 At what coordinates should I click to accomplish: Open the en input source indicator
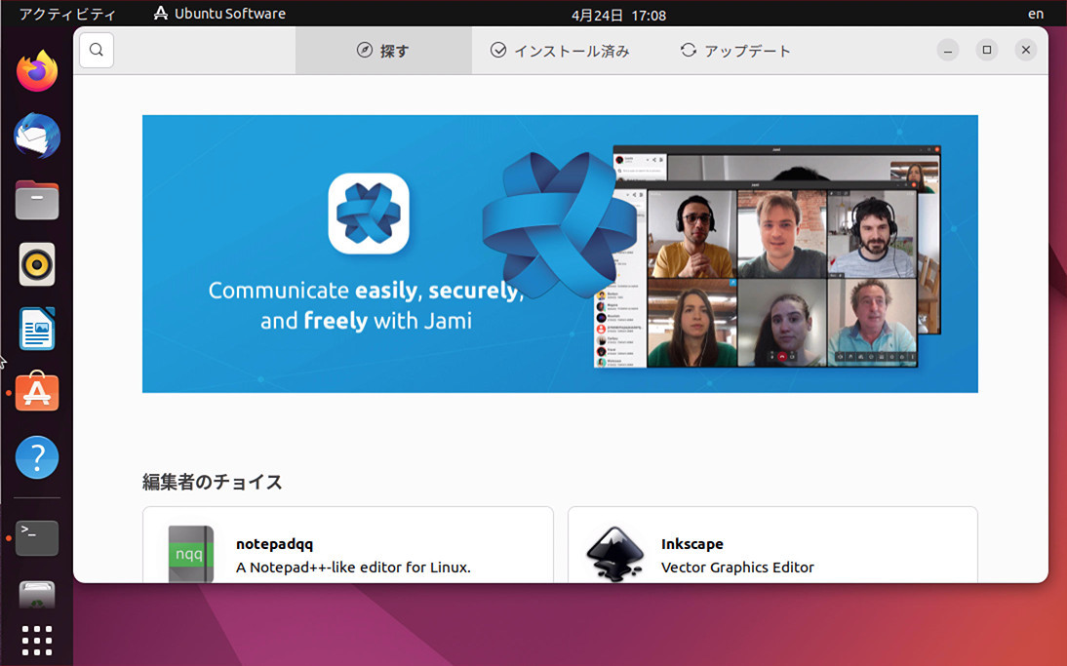click(x=1036, y=14)
